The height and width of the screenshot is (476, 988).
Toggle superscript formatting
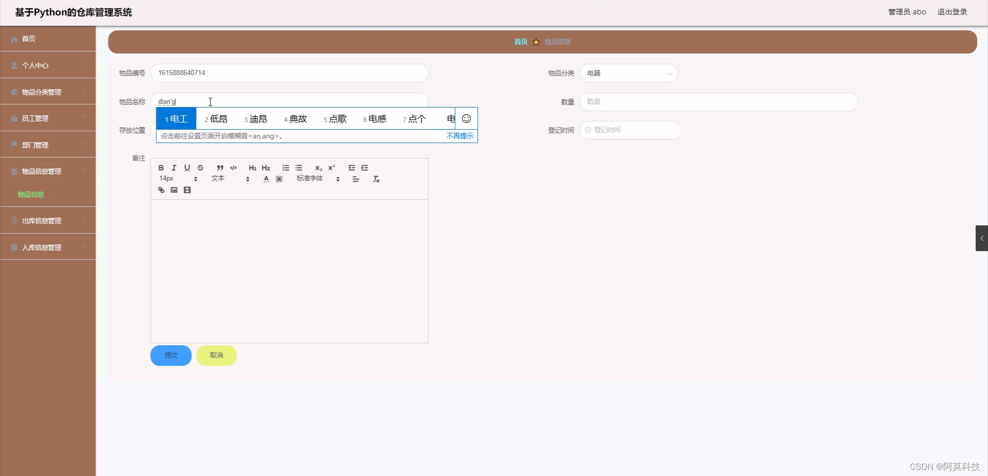[332, 168]
